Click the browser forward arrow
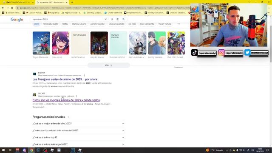 [8, 8]
